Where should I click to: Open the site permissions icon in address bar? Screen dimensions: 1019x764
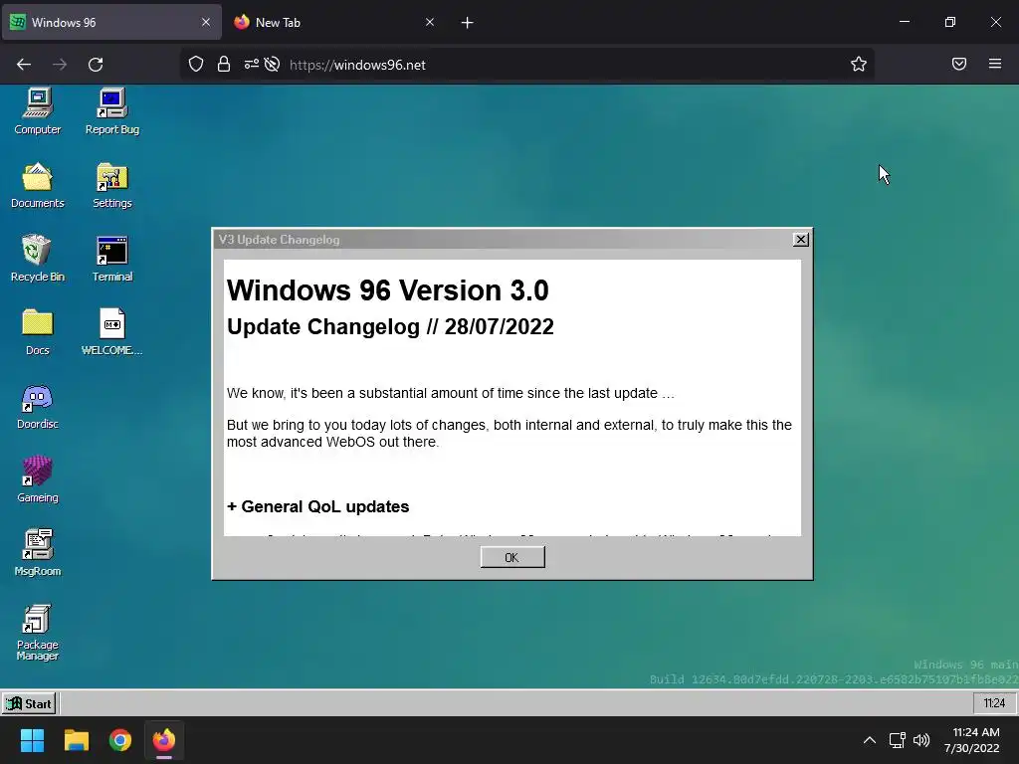tap(252, 65)
